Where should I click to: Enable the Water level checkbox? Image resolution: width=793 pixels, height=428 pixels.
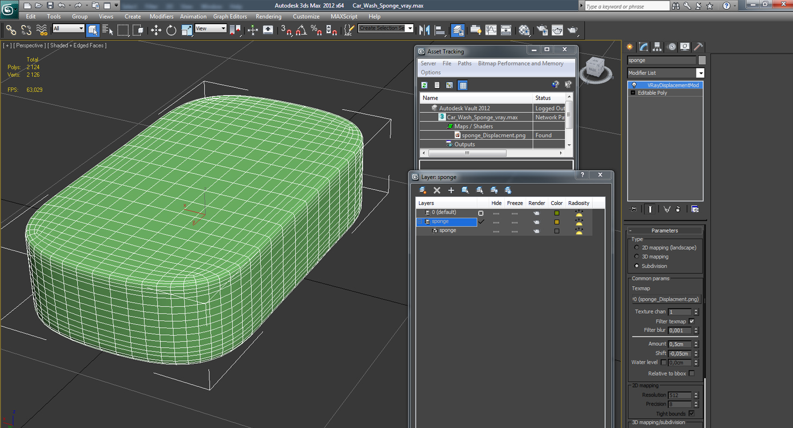664,362
